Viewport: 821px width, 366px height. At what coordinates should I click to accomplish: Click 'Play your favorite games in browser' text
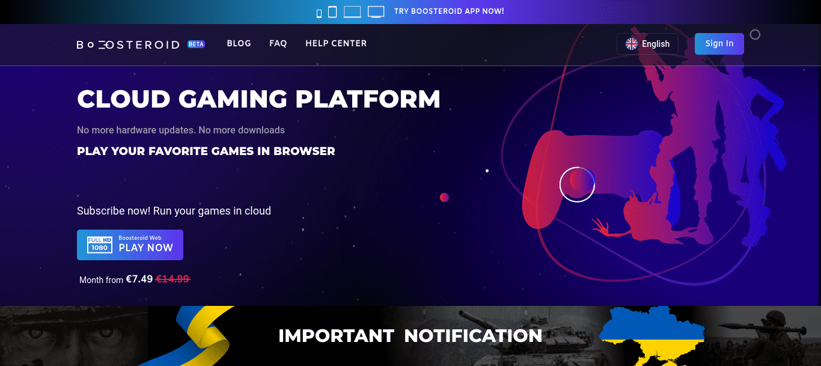click(x=206, y=151)
